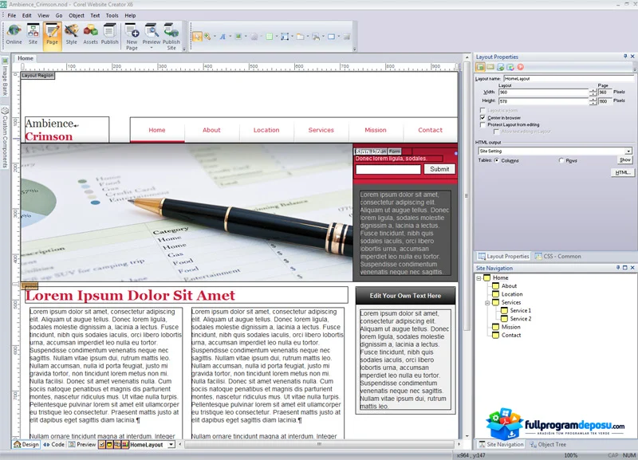The width and height of the screenshot is (638, 460).
Task: Click the horizontal scrollbar under canvas
Action: [319, 444]
